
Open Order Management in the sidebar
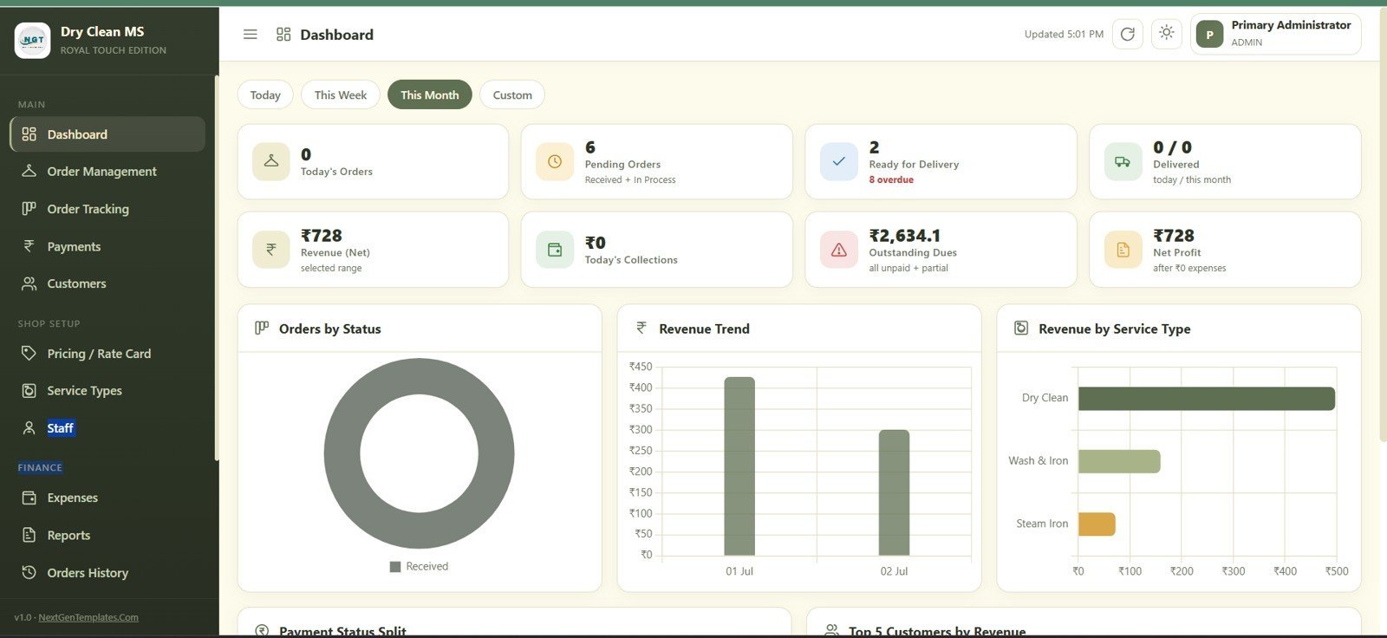pyautogui.click(x=107, y=171)
